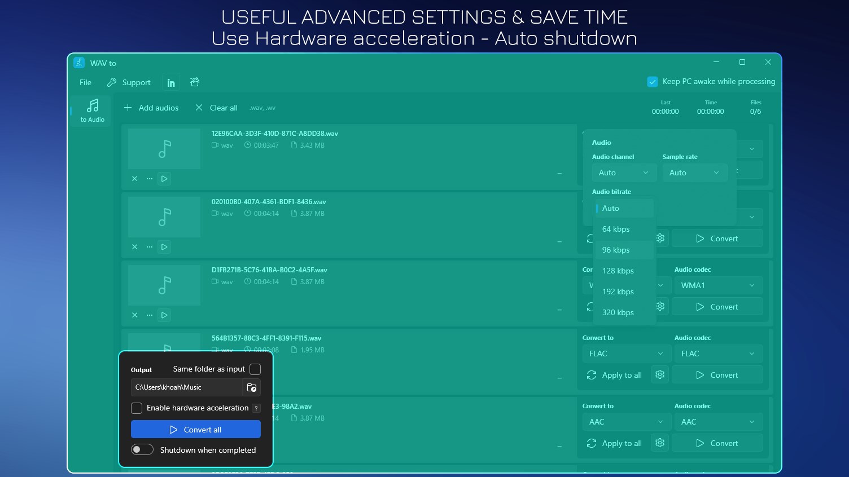Uncheck Keep PC awake while processing
This screenshot has height=477, width=849.
(653, 81)
